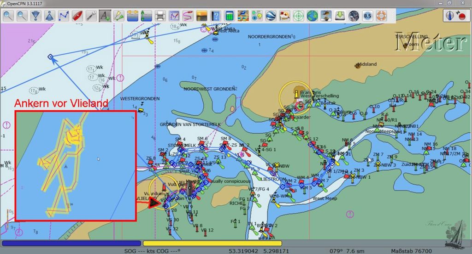Click the download arrow chart downloader icon
Viewport: 472px width, 254px height.
(340, 16)
